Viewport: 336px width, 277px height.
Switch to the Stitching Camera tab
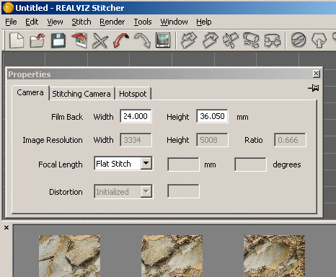(81, 94)
